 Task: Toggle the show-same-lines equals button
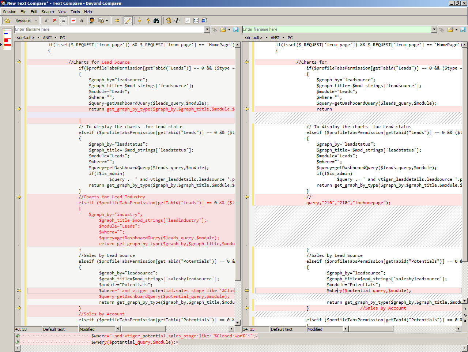[x=63, y=20]
